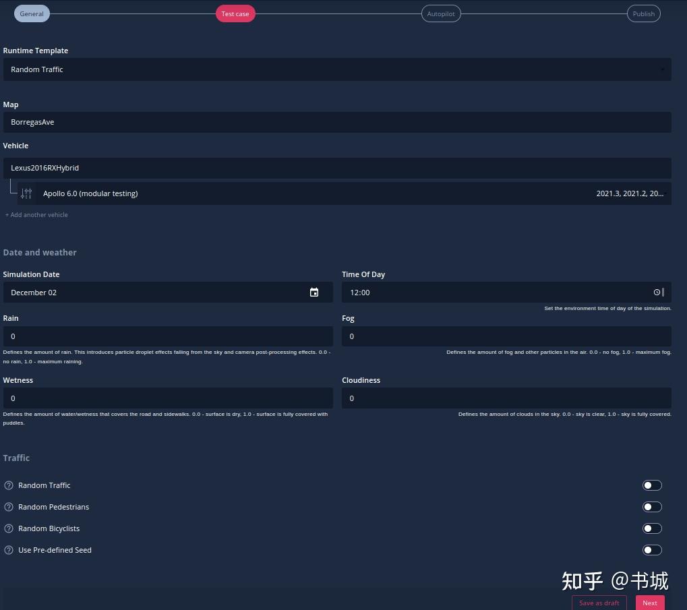This screenshot has height=610, width=687.
Task: Enable the Random Pedestrians toggle
Action: pyautogui.click(x=652, y=507)
